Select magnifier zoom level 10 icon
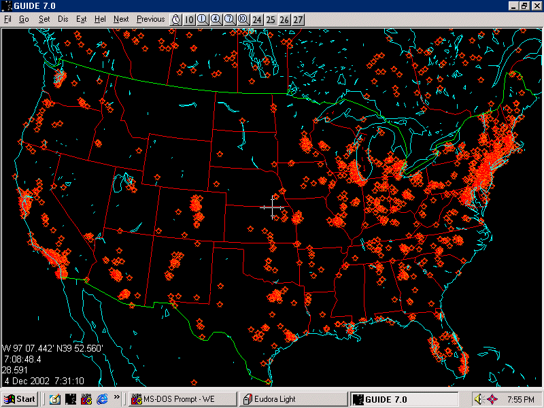 click(243, 19)
